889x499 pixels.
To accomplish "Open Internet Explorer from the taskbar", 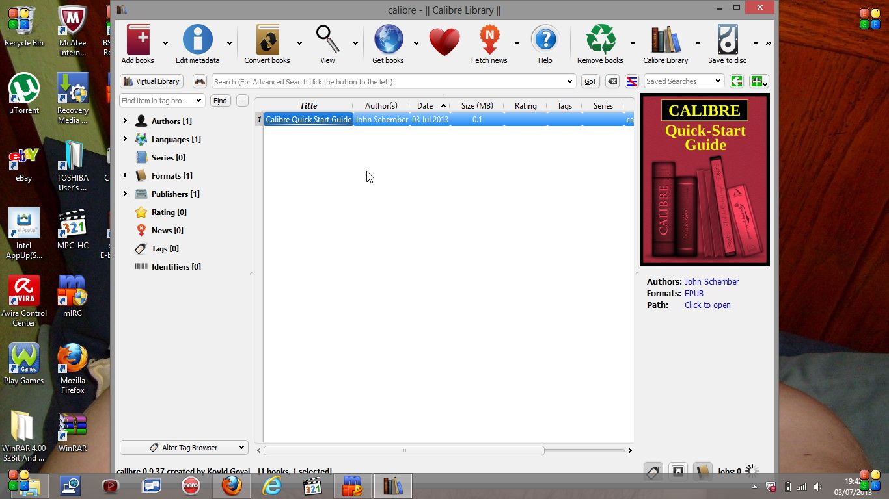I will point(272,485).
